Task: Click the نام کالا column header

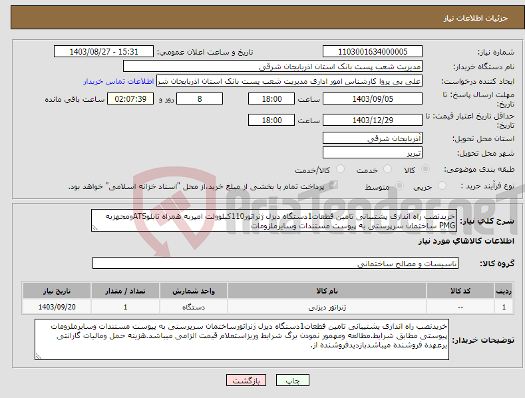Action: pyautogui.click(x=327, y=291)
